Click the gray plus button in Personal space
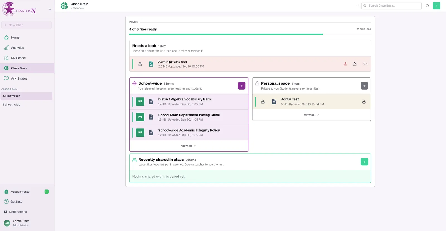 [x=364, y=86]
